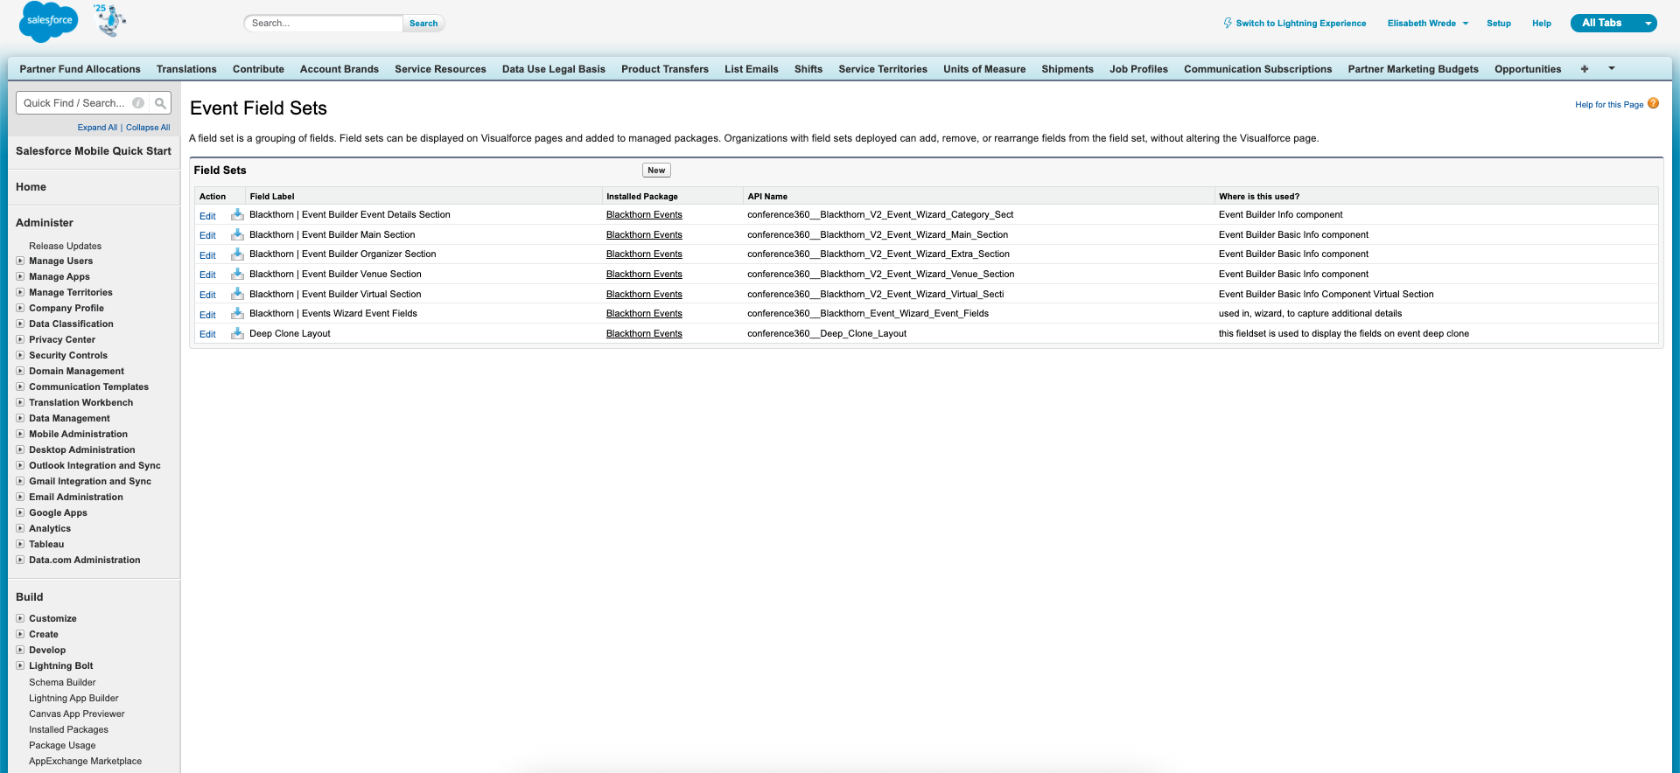Click lightning icon beside Switch to Lightning Experience
The image size is (1680, 773).
click(x=1228, y=24)
